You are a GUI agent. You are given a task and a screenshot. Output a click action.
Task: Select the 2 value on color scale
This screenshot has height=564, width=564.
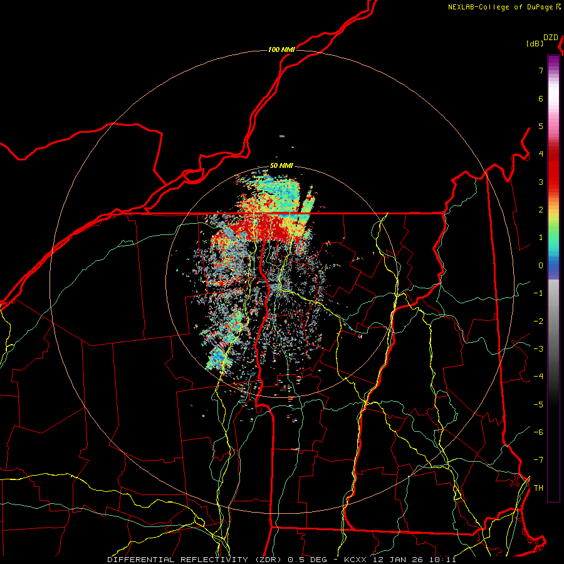pos(541,210)
